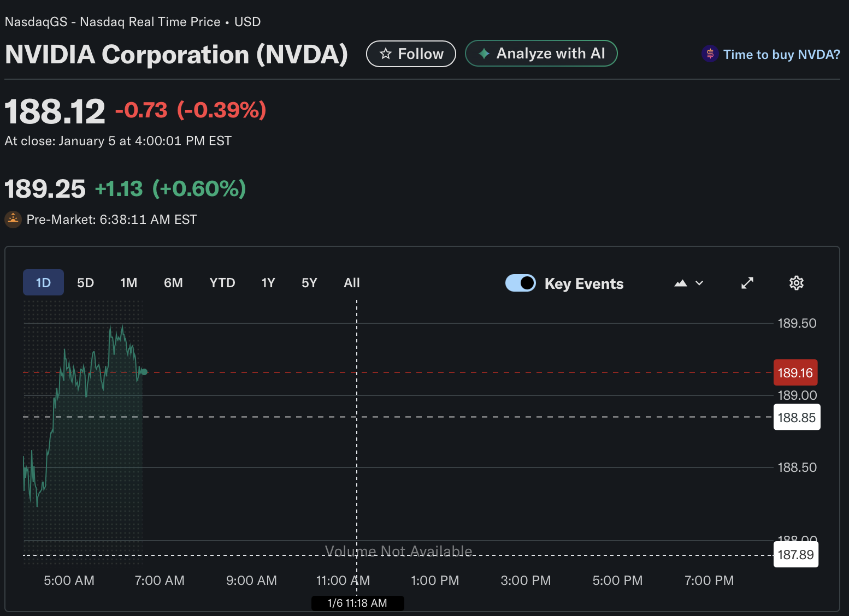849x616 pixels.
Task: Click the sparkle icon in Analyze with AI
Action: (484, 54)
